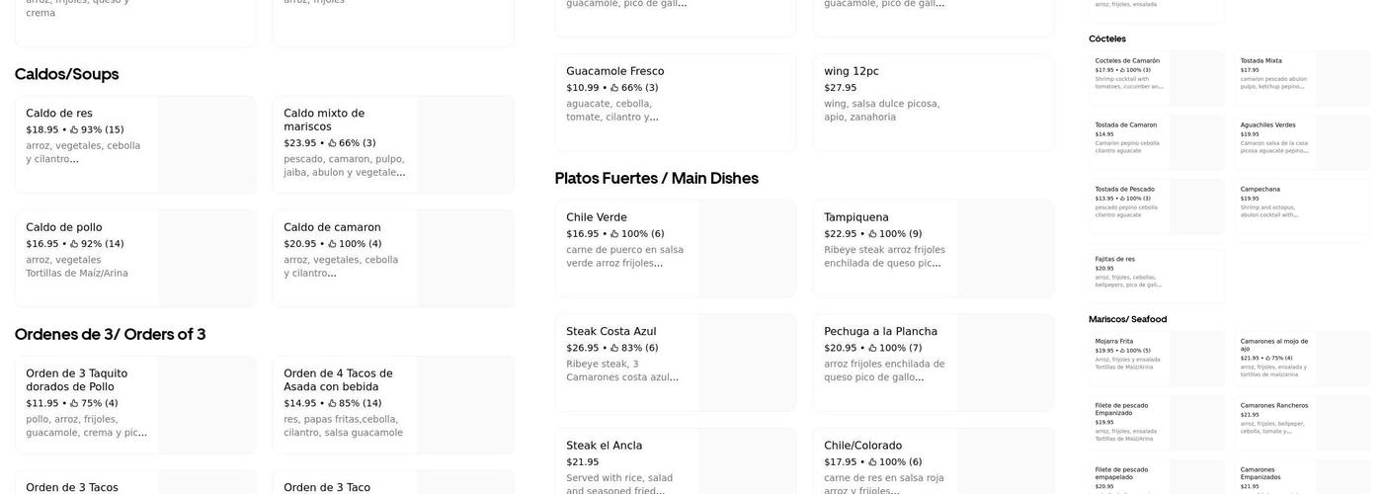Click the Chile Verde thumbs-up rating icon
Image resolution: width=1383 pixels, height=494 pixels.
(614, 234)
